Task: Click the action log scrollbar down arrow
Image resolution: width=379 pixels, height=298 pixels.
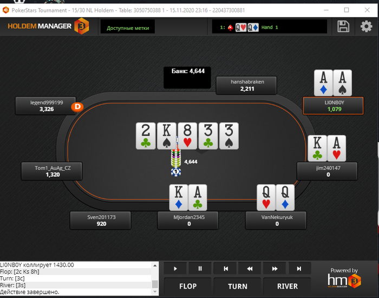Action: 155,291
